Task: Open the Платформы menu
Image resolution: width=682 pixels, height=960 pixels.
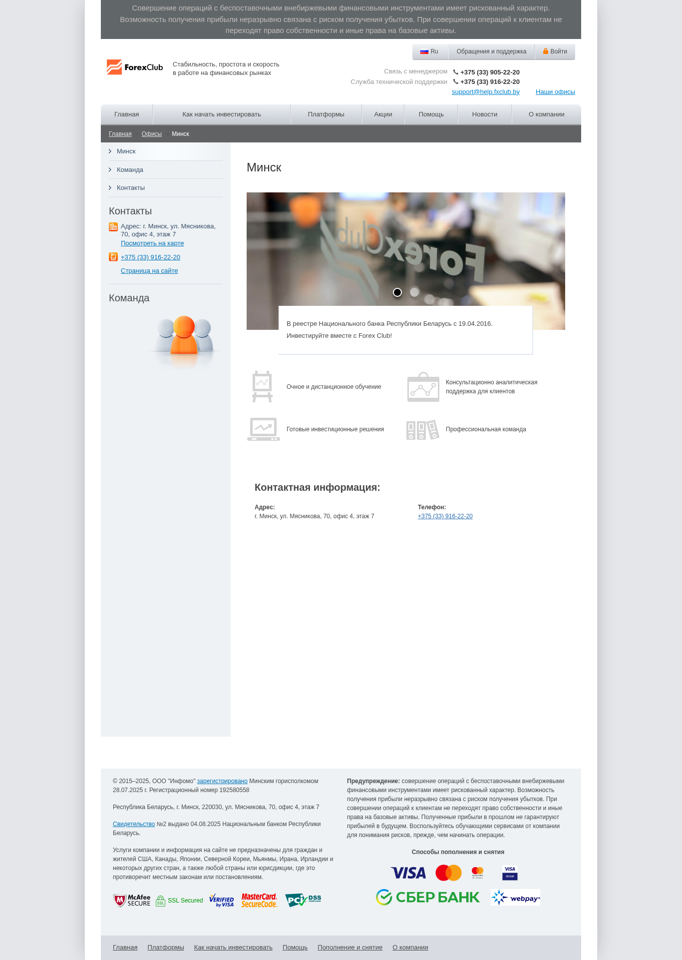Action: [326, 114]
